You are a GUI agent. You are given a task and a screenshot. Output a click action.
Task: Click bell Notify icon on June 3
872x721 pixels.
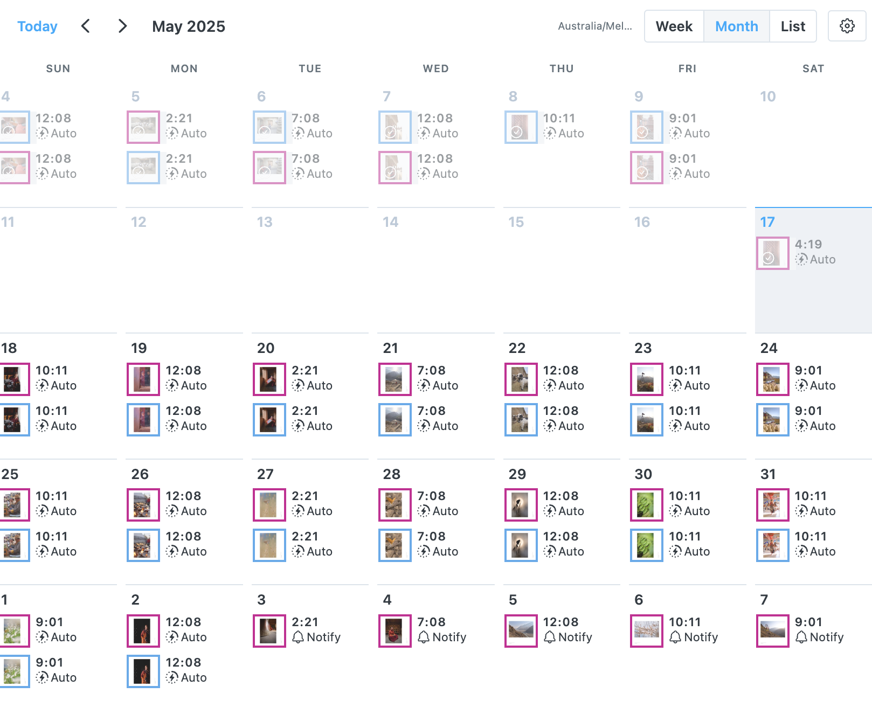coord(298,637)
